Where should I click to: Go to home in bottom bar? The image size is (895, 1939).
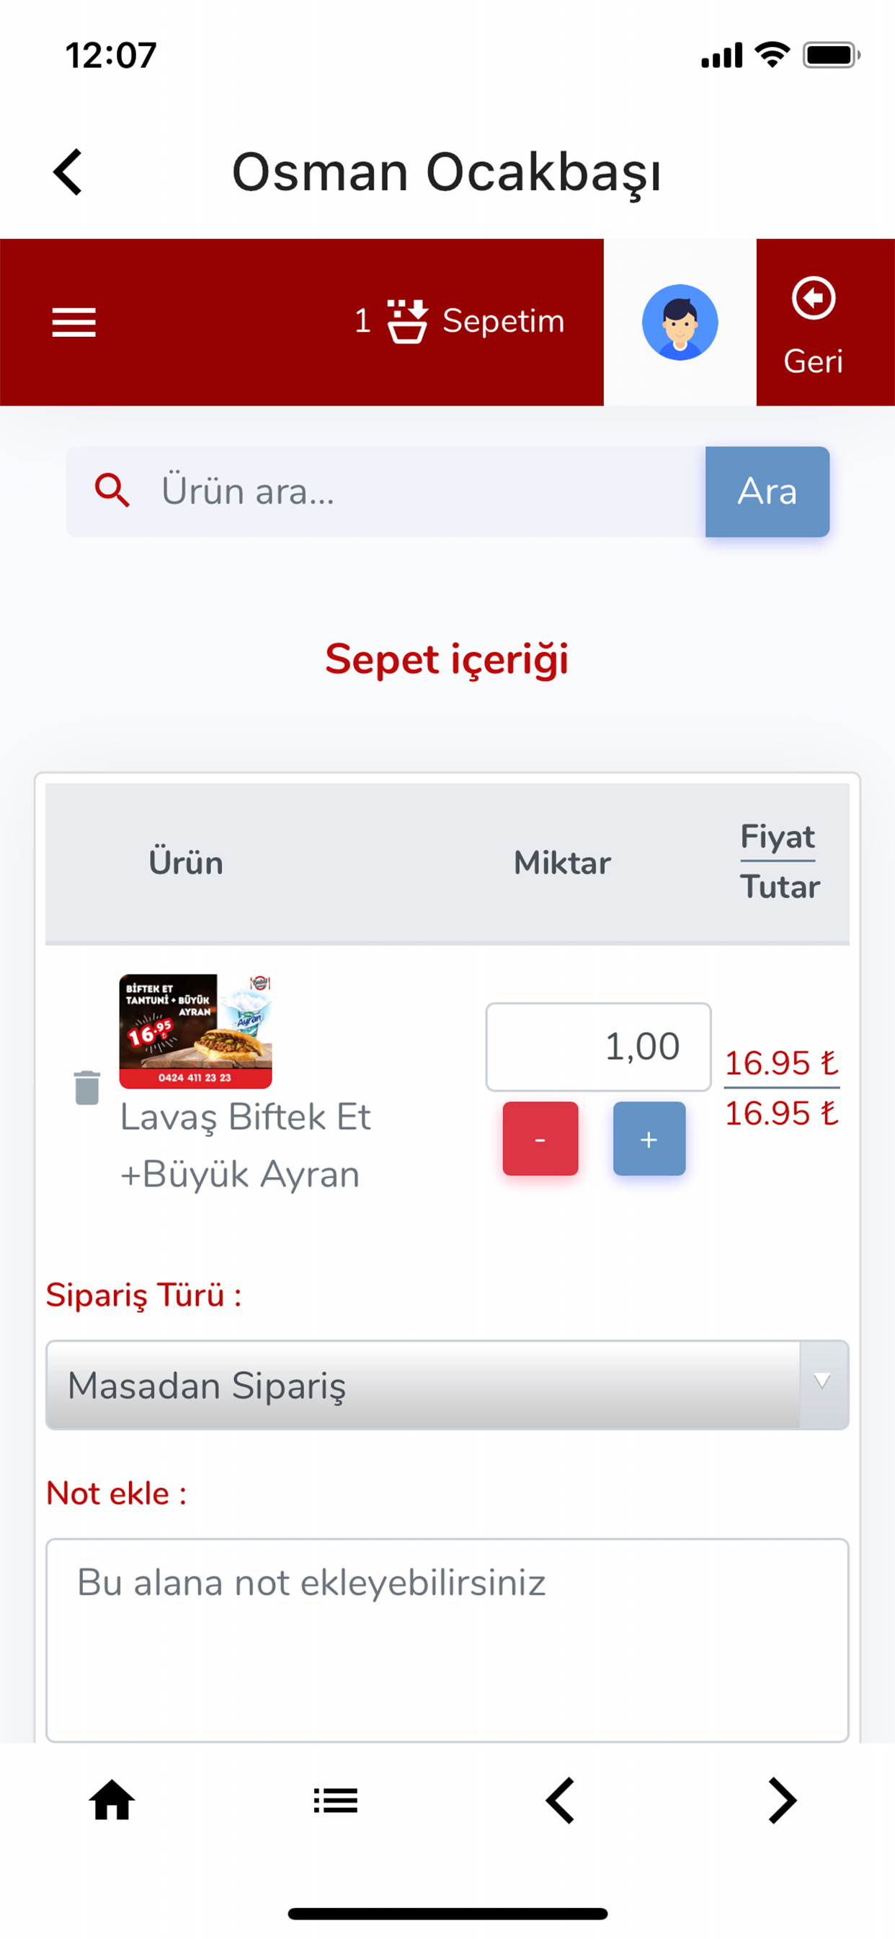(x=112, y=1800)
